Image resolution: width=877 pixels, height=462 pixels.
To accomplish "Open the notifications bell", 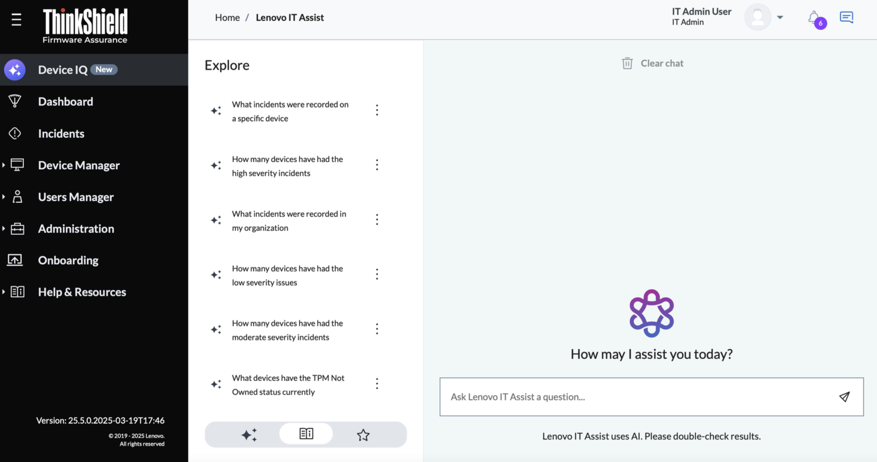I will 814,18.
